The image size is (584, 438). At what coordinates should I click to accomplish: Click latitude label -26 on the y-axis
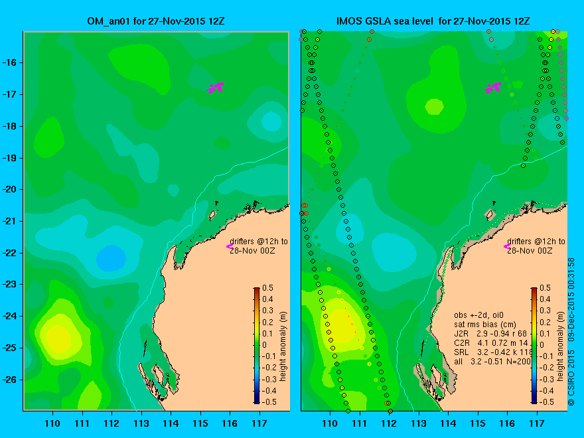[11, 380]
